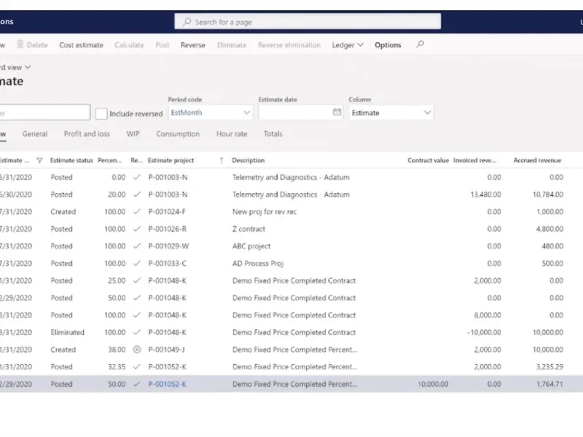Open the Column dropdown showing Estimate
This screenshot has width=583, height=437.
(427, 113)
